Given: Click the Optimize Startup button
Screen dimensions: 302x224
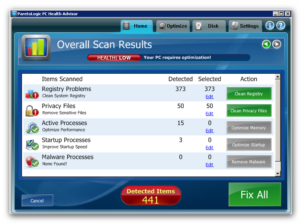Looking at the screenshot, I should pyautogui.click(x=249, y=145).
